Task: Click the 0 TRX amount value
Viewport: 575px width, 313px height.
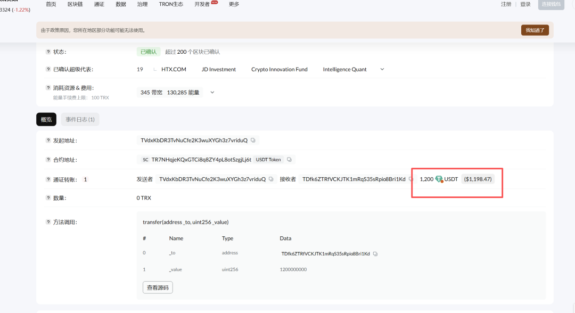Action: [x=144, y=198]
